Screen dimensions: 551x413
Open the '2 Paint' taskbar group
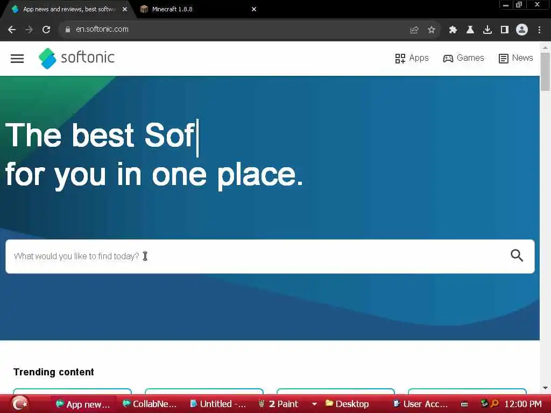coord(278,404)
